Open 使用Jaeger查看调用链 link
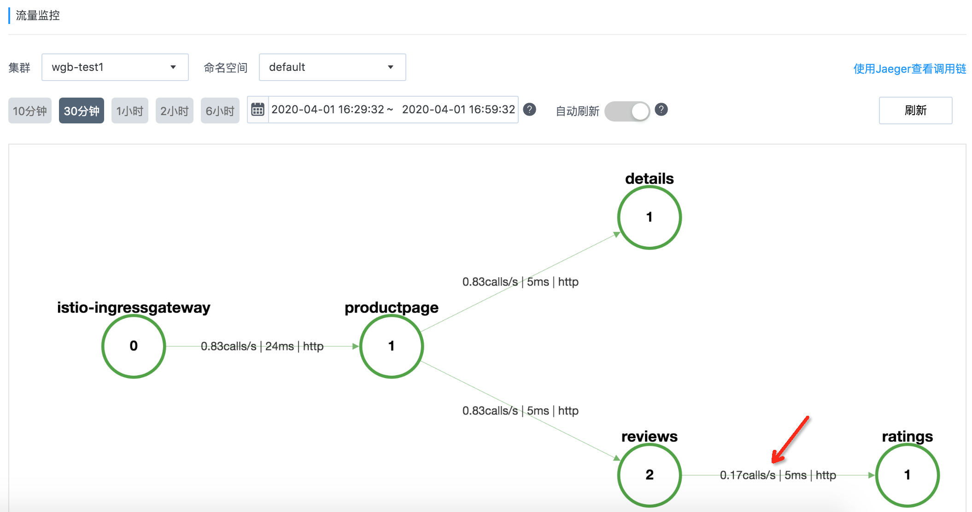 909,69
